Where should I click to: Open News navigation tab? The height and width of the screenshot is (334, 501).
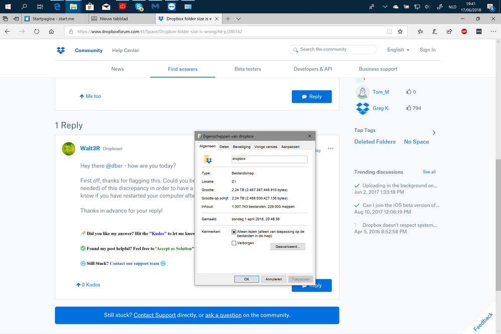point(117,69)
